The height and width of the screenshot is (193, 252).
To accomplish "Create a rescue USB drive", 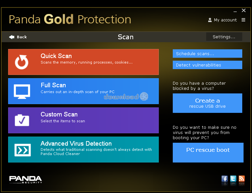I will 207,103.
